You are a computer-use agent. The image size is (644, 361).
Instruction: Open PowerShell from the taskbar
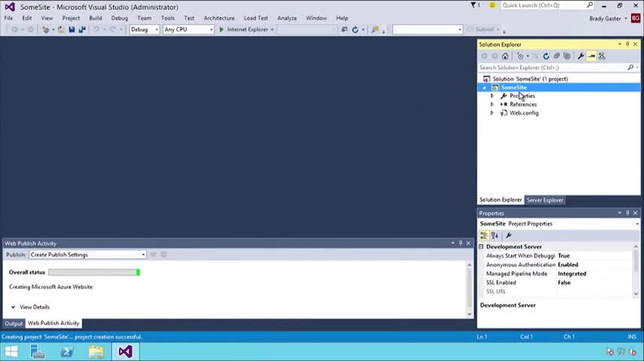point(68,351)
